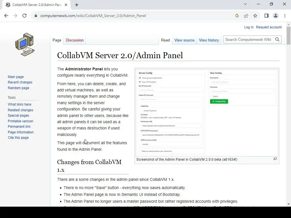Click the 'Tools' sidebar heading
Screen dimensions: 291x218
tap(12, 98)
